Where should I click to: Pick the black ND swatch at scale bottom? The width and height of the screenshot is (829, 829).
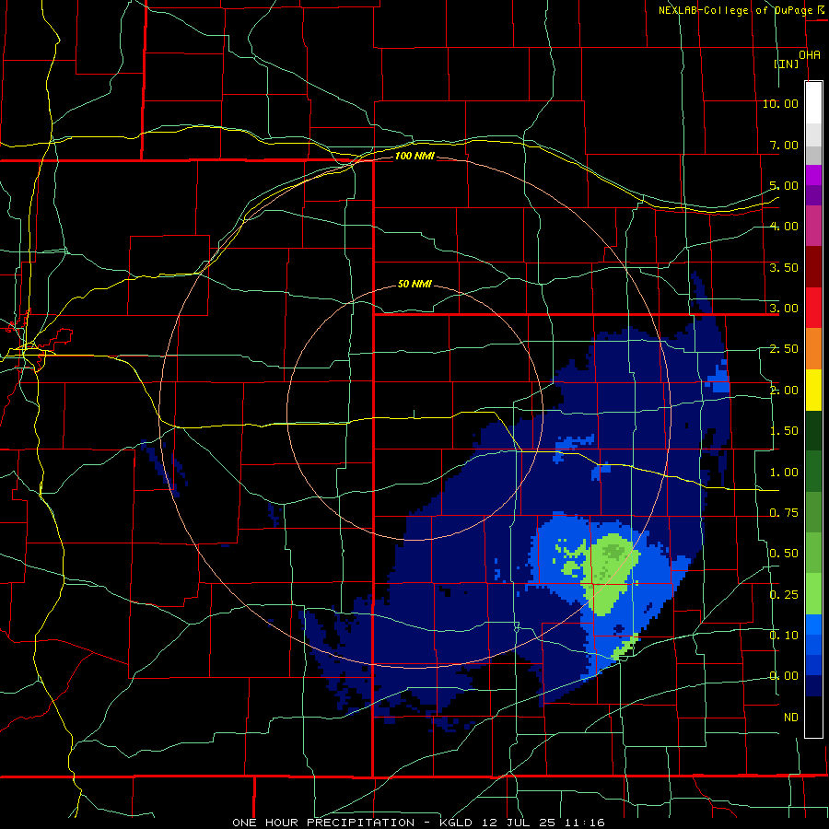click(813, 718)
